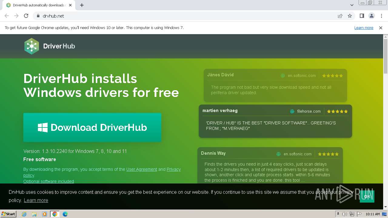388x218 pixels.
Task: Click the DriverHub brand name in header
Action: tap(59, 46)
